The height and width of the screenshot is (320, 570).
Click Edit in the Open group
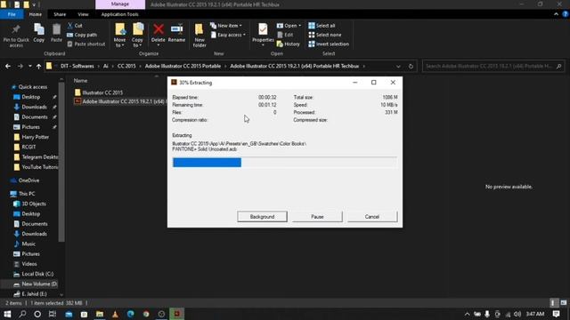click(285, 35)
